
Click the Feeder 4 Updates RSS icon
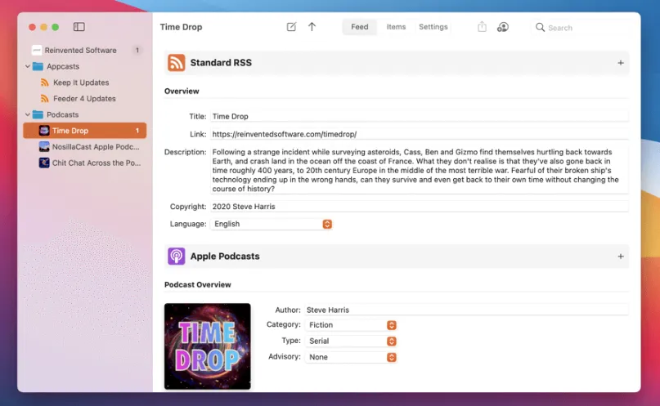click(x=45, y=98)
